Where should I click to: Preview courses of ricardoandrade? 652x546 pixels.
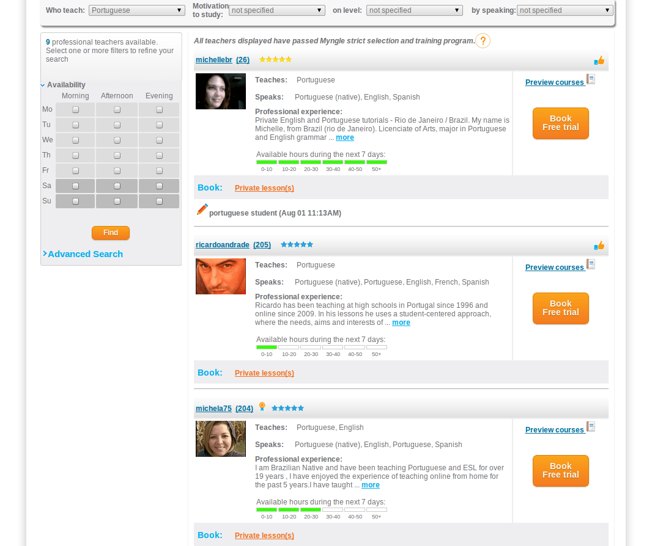pos(554,268)
